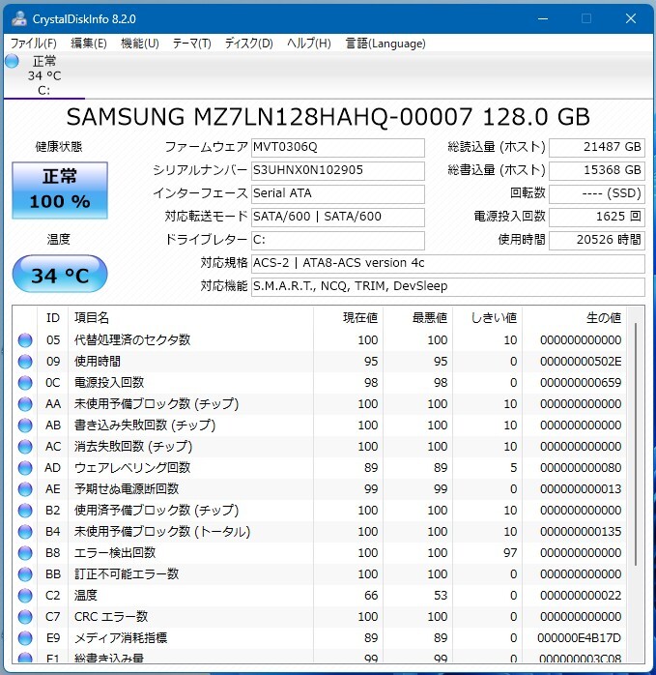
Task: Click the status orb for attribute AC
Action: 25,447
